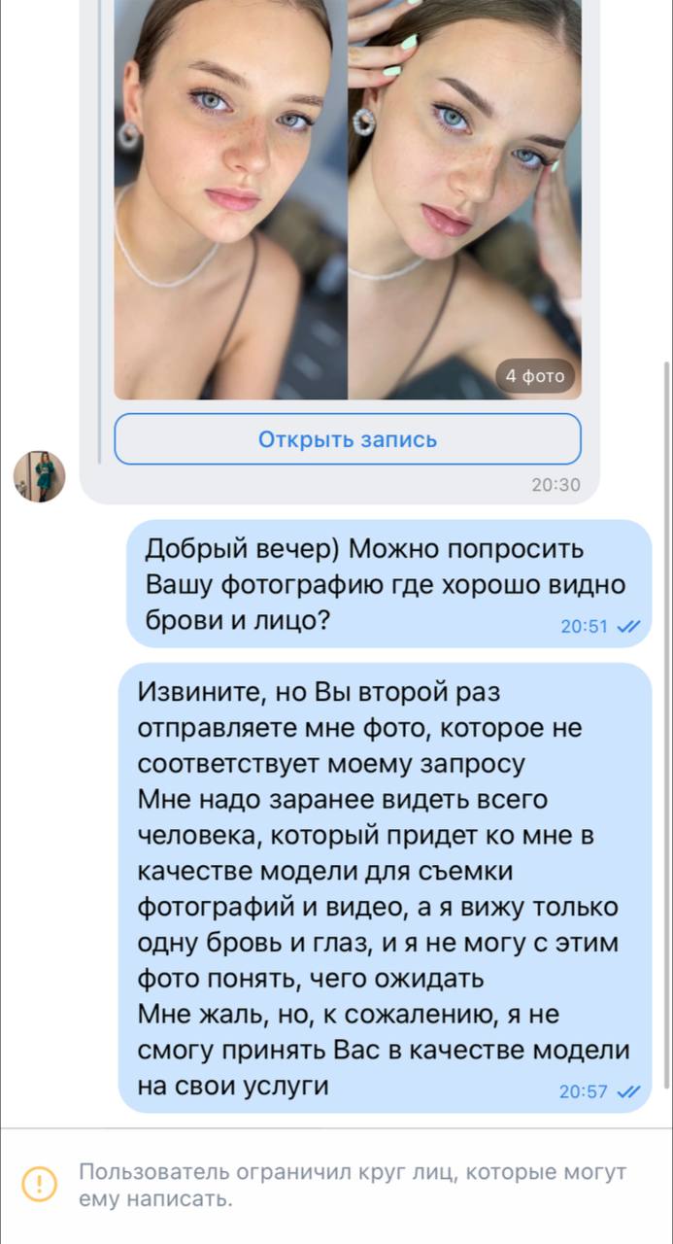Click the "Открыть запись" button

click(348, 439)
